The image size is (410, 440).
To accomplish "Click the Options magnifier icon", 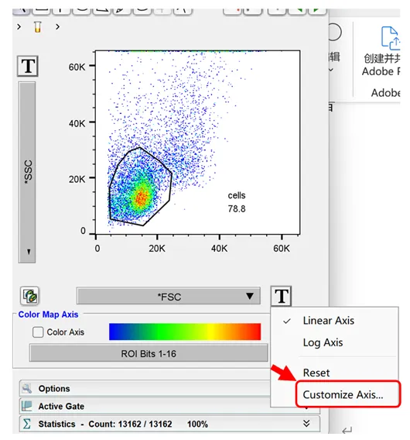I will [x=27, y=388].
